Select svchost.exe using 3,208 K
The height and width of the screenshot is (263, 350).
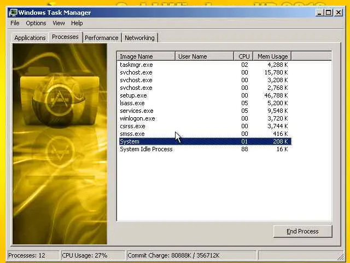205,80
